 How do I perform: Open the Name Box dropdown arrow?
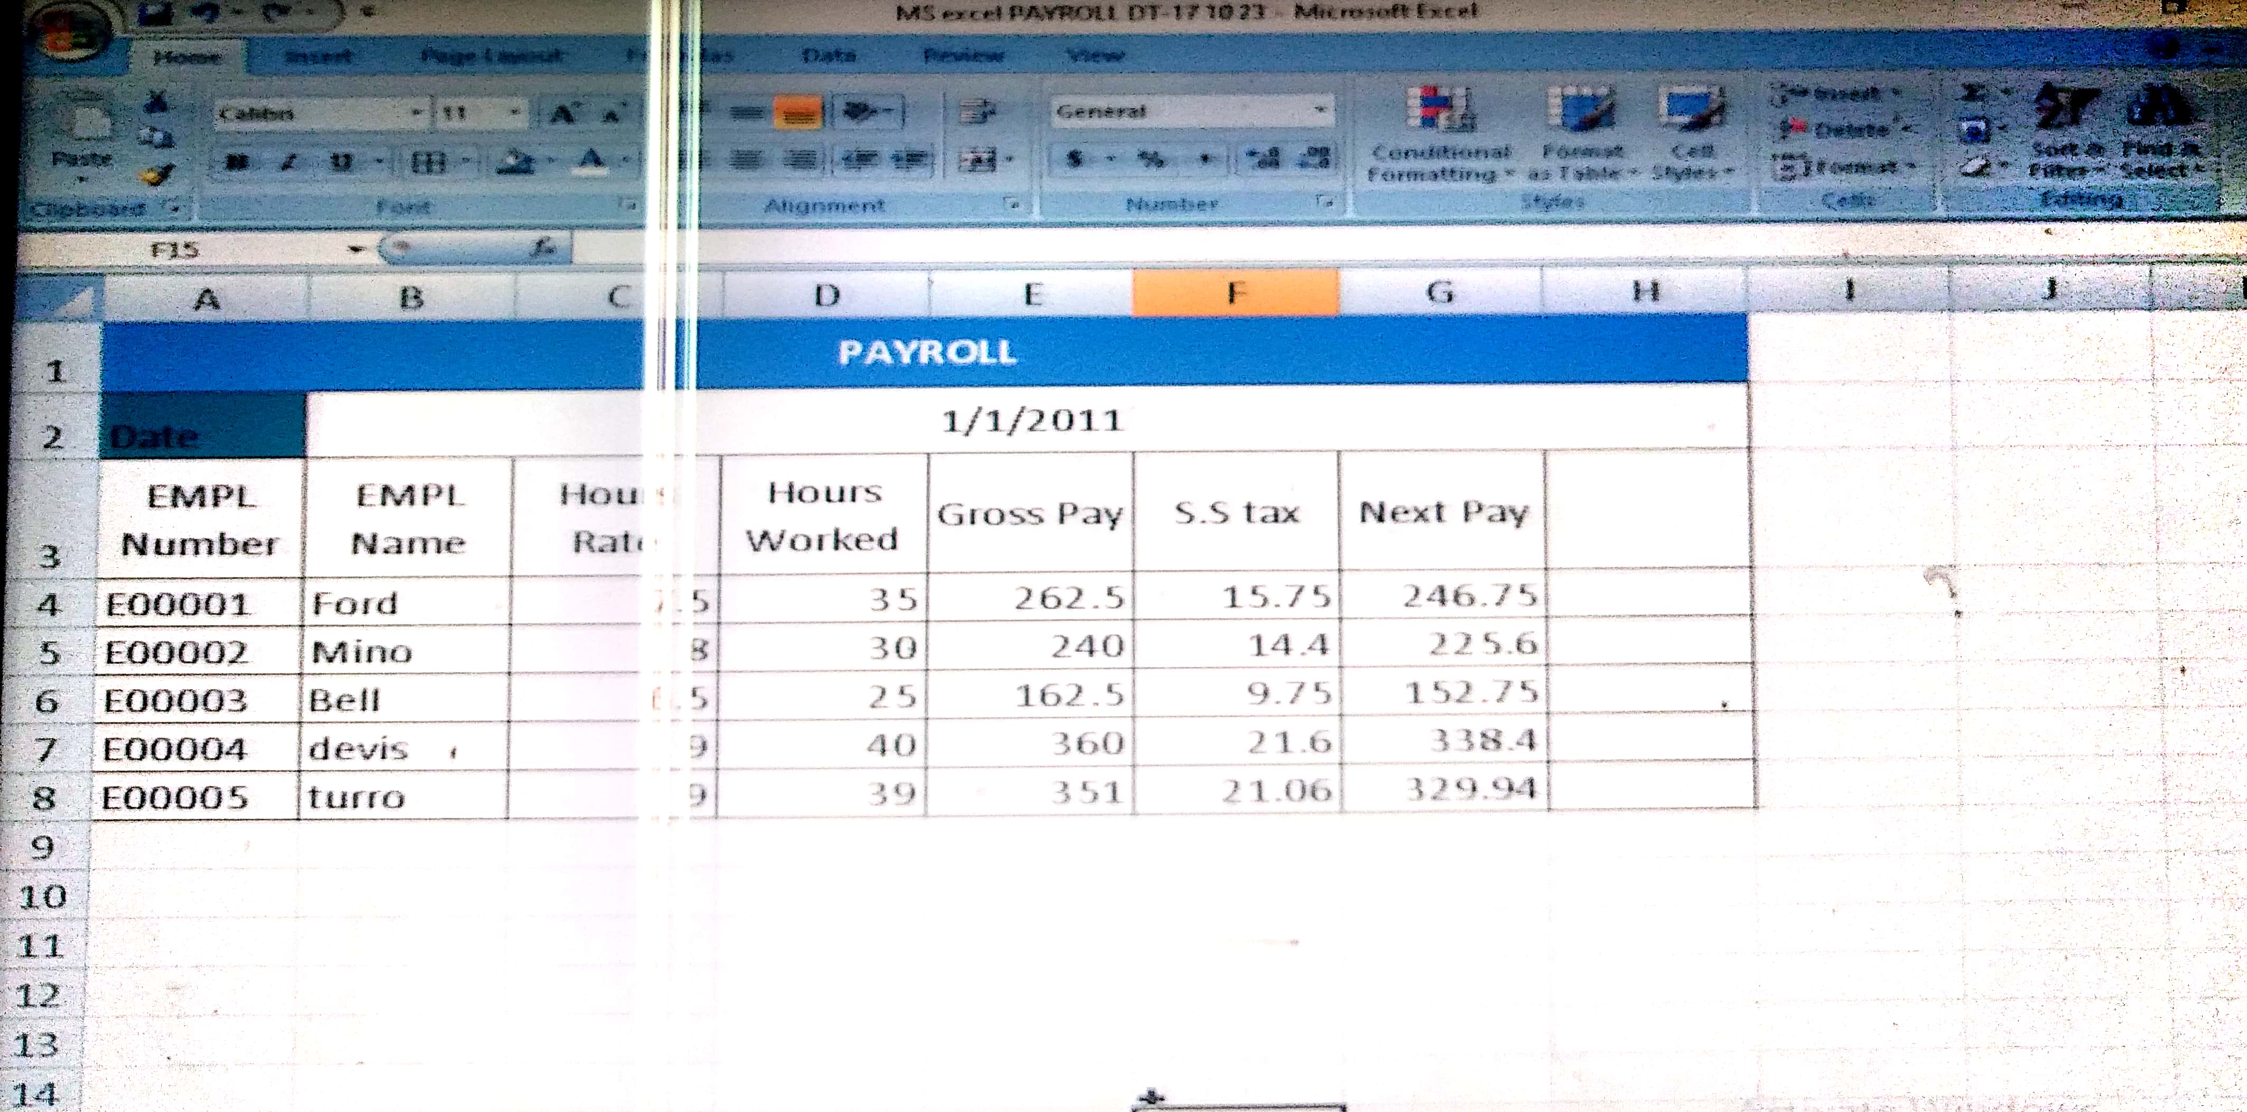[355, 249]
